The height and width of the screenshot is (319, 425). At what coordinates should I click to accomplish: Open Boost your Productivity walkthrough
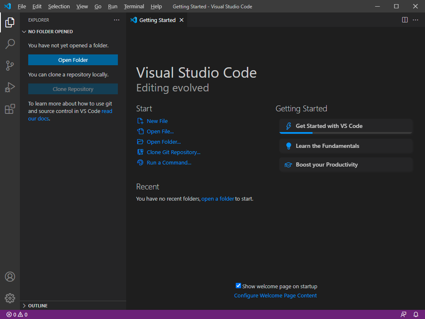[346, 164]
